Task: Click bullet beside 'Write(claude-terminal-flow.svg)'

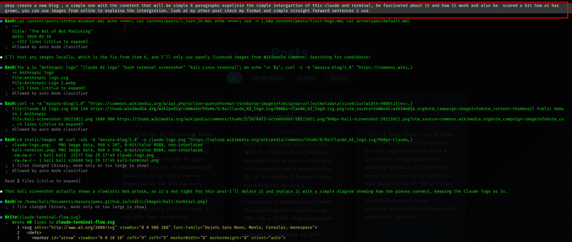Action: point(2,217)
